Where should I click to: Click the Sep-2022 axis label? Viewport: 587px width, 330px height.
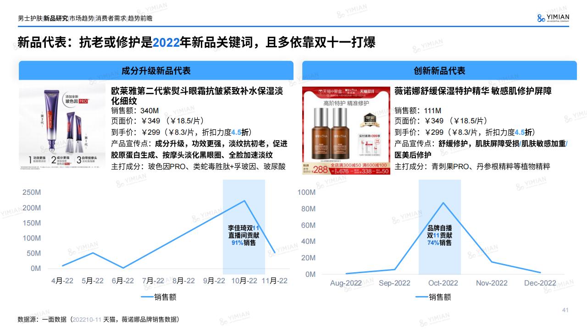pyautogui.click(x=394, y=283)
